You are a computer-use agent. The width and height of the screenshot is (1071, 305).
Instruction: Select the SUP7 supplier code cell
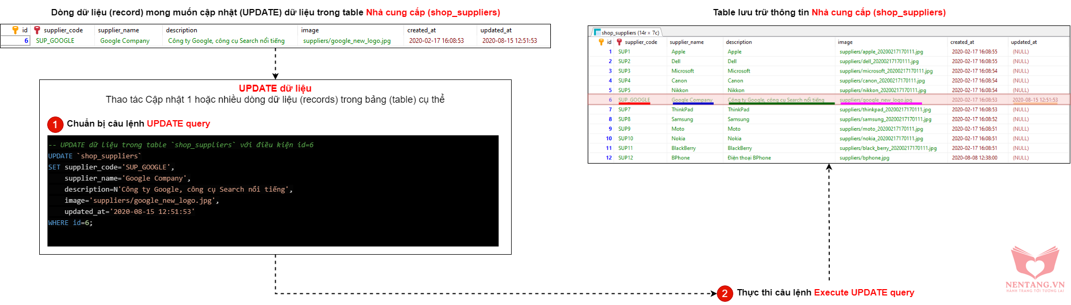point(624,110)
